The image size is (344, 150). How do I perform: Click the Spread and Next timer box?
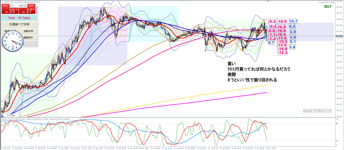[317, 111]
